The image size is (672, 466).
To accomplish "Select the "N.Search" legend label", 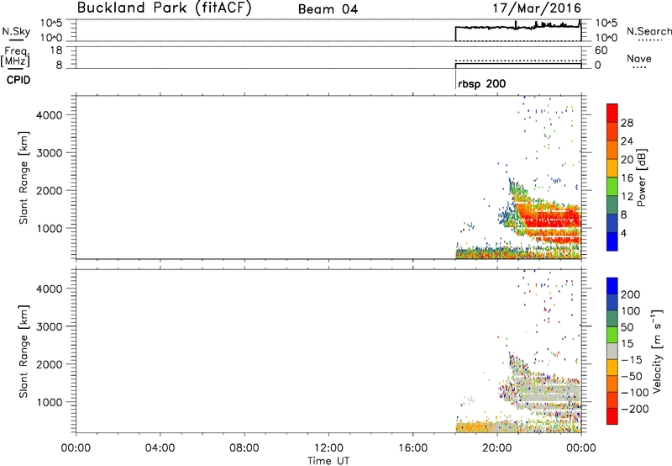I will [x=648, y=31].
